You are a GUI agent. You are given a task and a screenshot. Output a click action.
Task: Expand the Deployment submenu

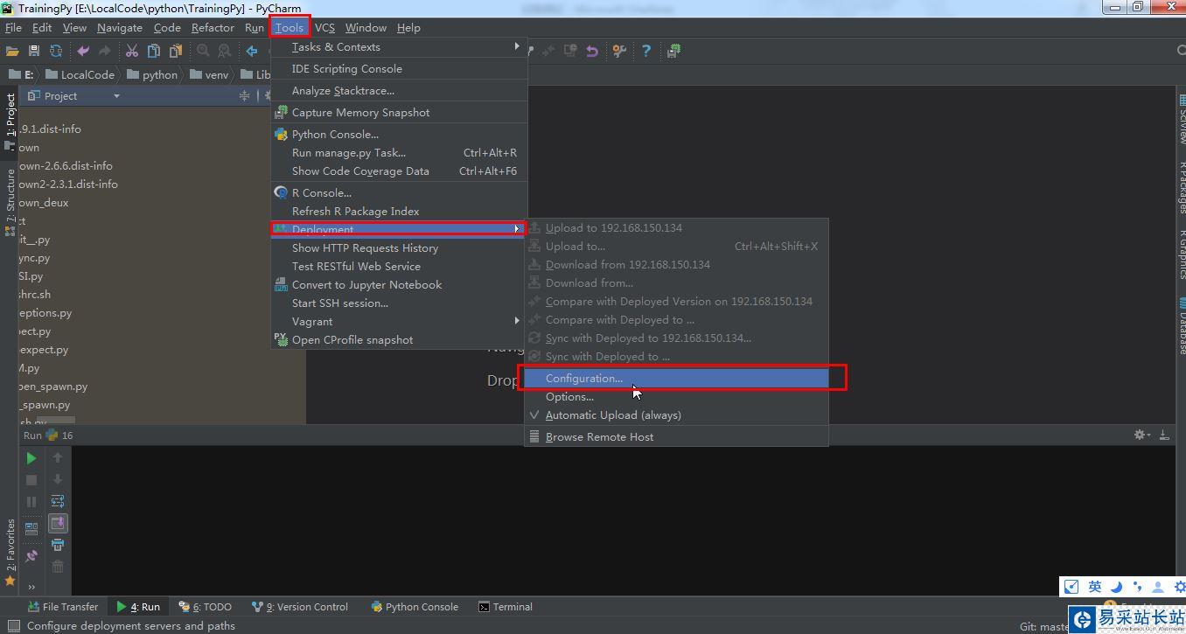coord(399,229)
